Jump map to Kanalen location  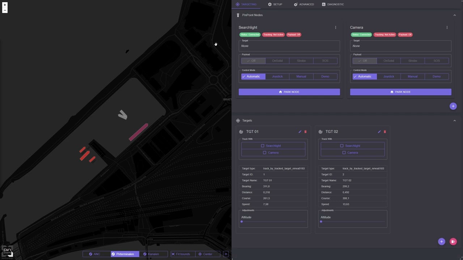click(x=153, y=254)
